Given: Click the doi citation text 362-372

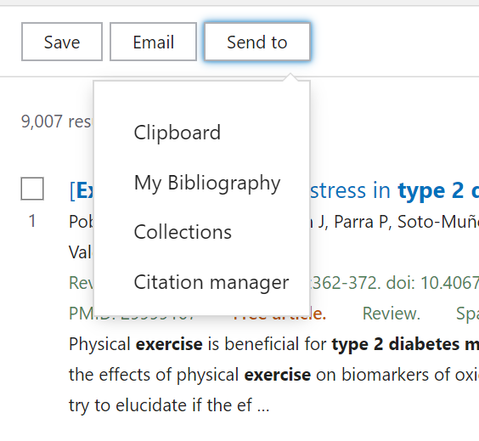Looking at the screenshot, I should (345, 283).
